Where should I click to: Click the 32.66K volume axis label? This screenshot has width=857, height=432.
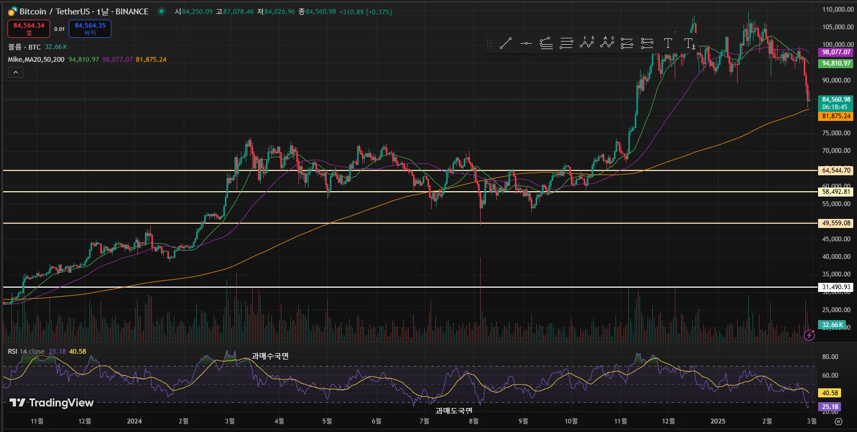coord(832,325)
